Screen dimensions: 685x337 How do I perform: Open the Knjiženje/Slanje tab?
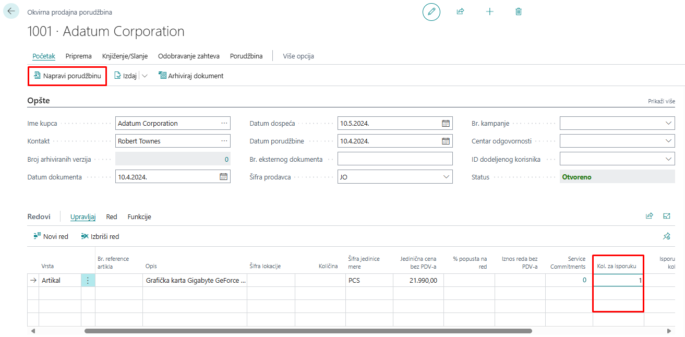pos(125,56)
